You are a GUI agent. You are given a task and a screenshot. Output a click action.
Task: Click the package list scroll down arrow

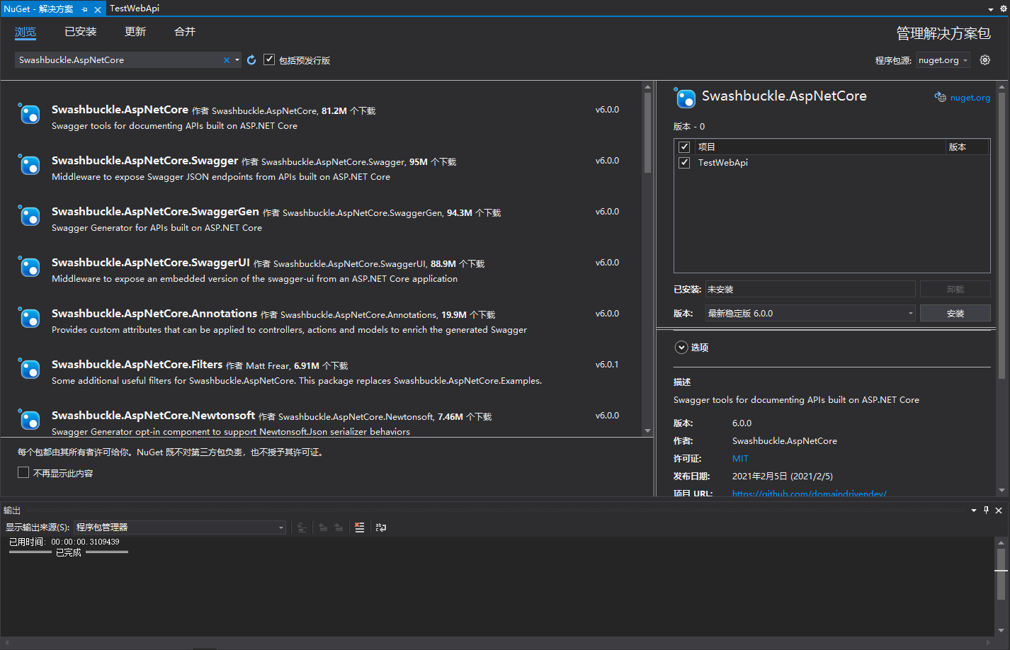coord(647,431)
